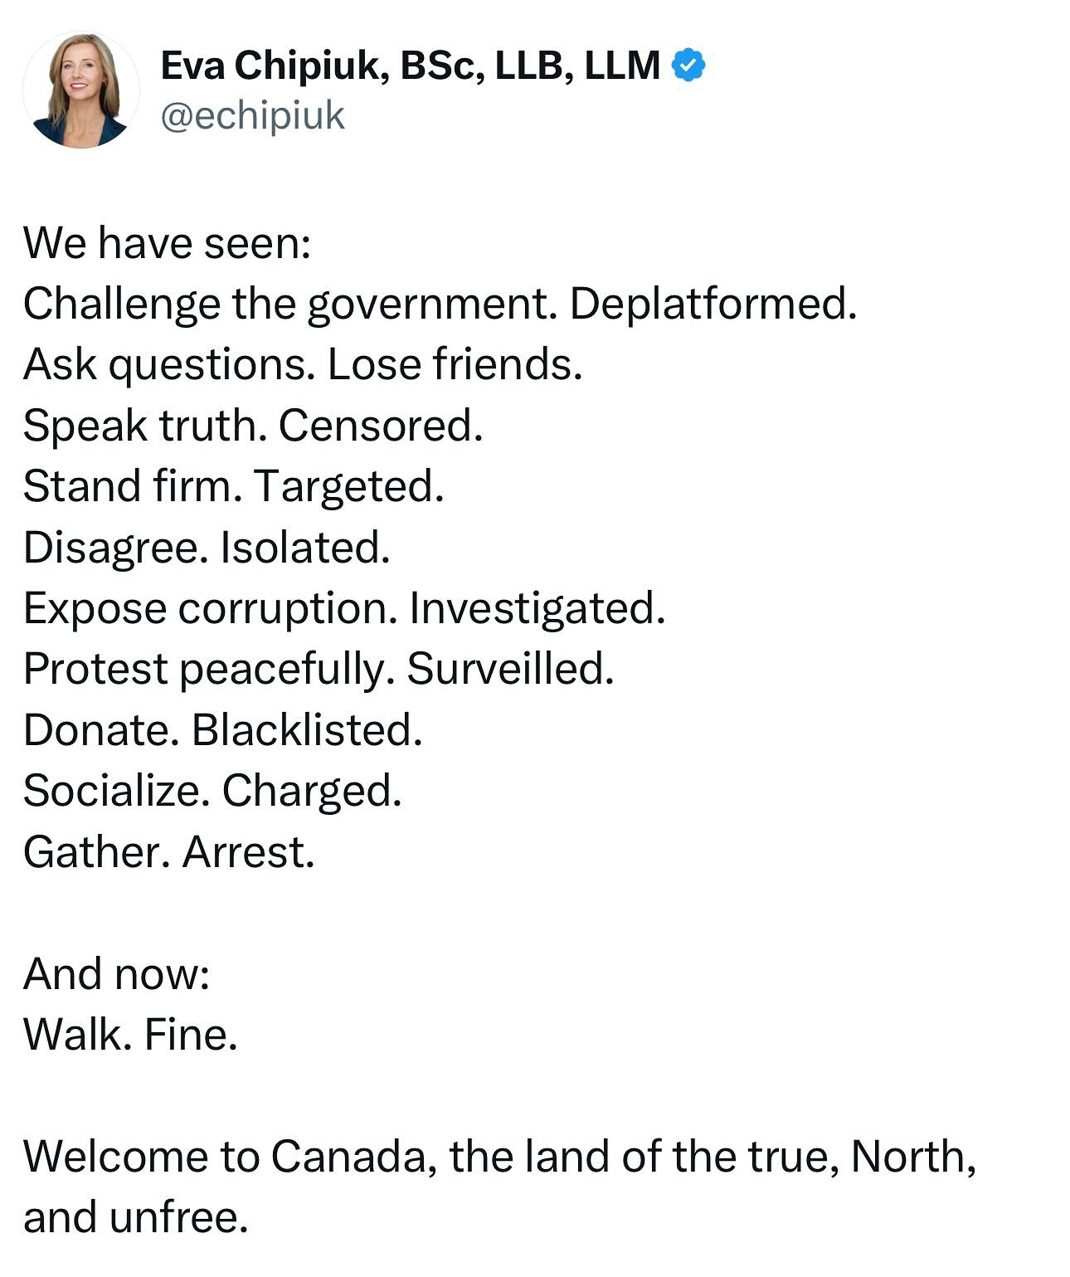Click the "Donate. Blacklisted." line
Viewport: 1070px width, 1277px height.
223,730
